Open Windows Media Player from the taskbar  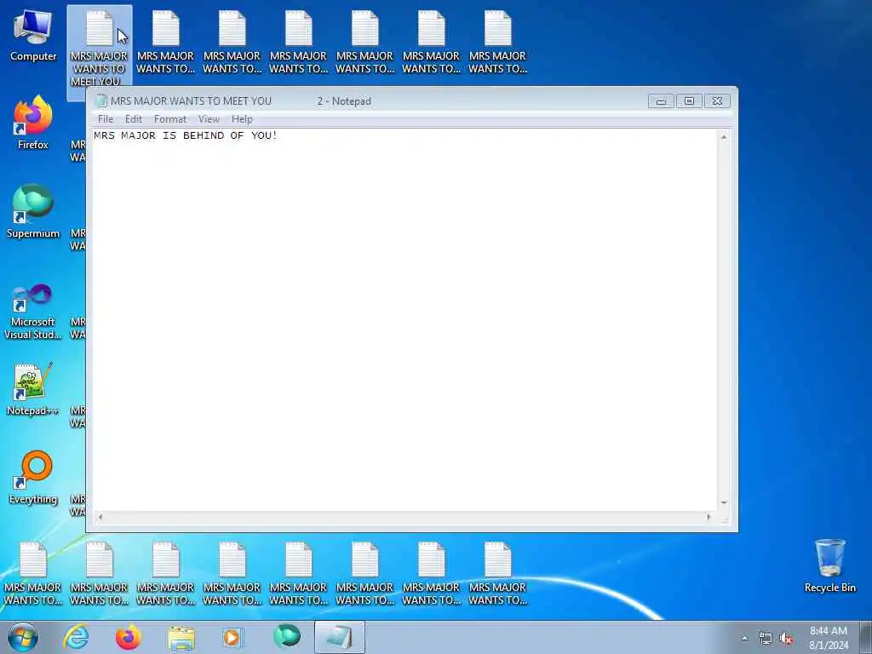[232, 637]
